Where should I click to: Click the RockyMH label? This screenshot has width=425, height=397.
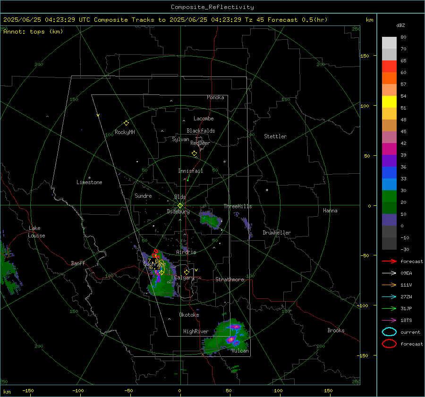125,132
